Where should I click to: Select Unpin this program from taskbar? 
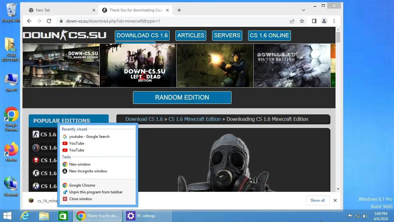coord(98,192)
